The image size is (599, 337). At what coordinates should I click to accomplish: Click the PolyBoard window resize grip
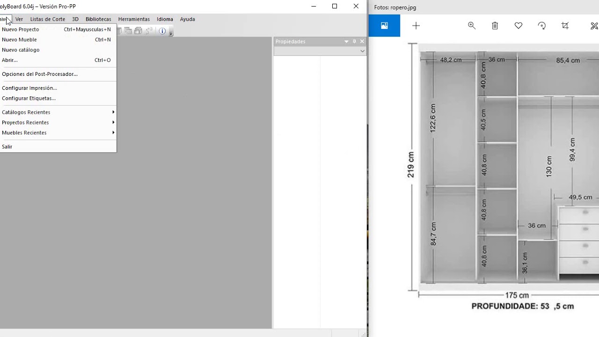point(363,334)
